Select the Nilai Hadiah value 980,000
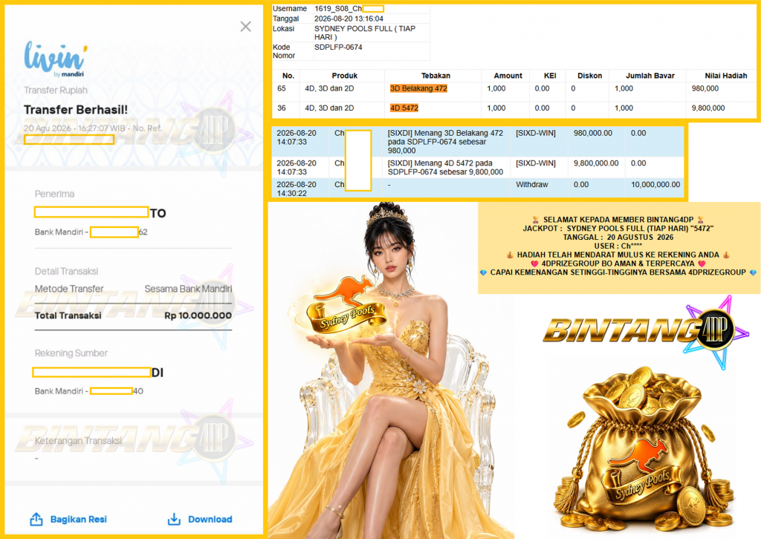This screenshot has height=539, width=761. point(705,88)
